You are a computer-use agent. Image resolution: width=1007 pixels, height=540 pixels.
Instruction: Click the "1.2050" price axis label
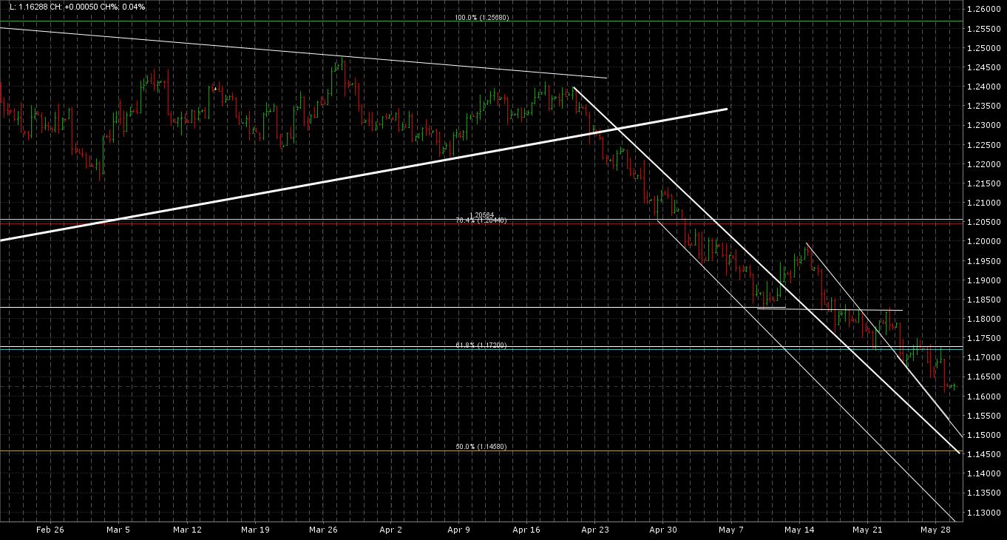[983, 223]
